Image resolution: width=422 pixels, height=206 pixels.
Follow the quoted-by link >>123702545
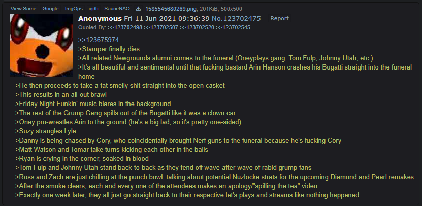coord(233,27)
